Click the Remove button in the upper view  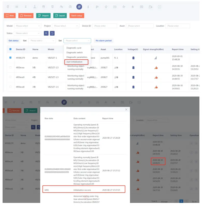[x=26, y=15]
